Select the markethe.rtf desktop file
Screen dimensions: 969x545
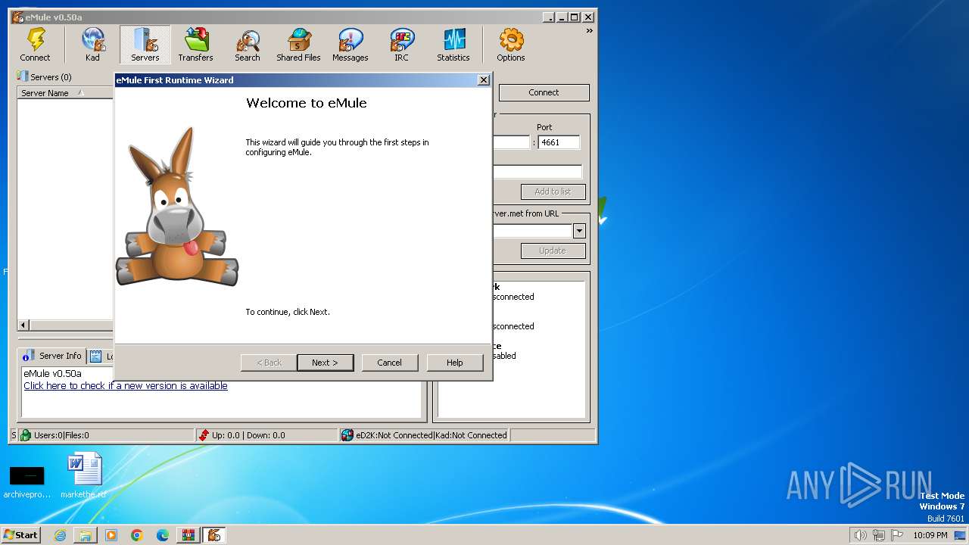tap(83, 476)
